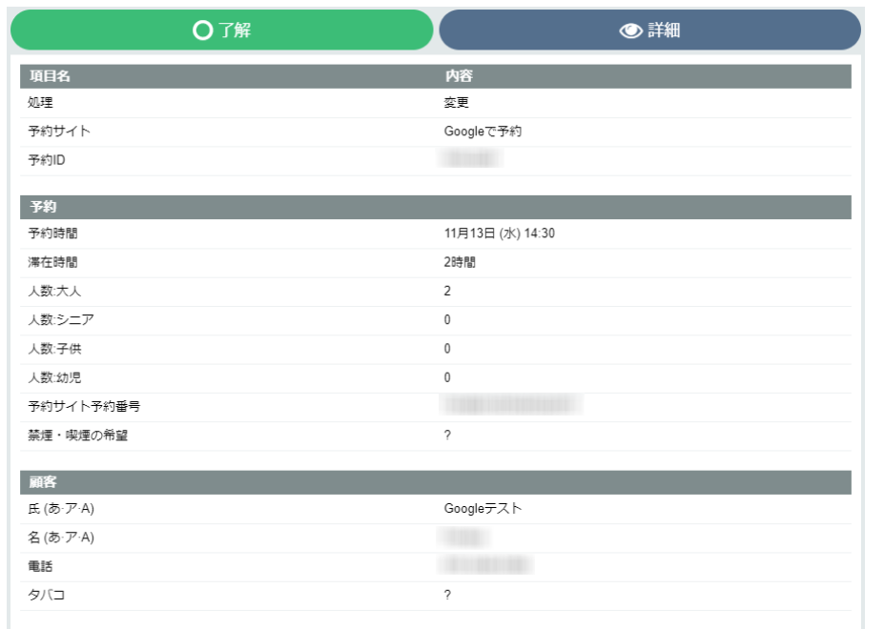Open the 詳細 details button
Screen dimensions: 884x629
(649, 30)
